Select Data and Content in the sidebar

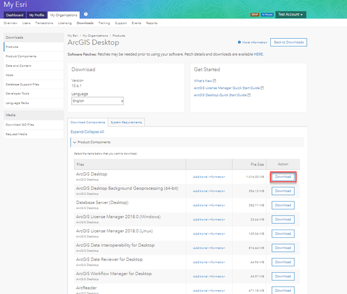(x=33, y=66)
